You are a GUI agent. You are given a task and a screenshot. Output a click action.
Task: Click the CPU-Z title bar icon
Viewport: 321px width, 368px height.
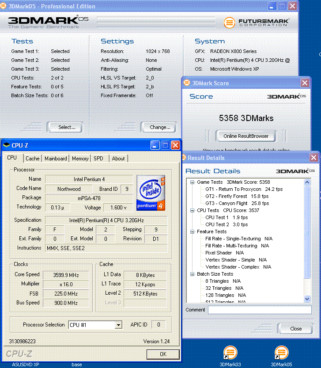pyautogui.click(x=6, y=145)
